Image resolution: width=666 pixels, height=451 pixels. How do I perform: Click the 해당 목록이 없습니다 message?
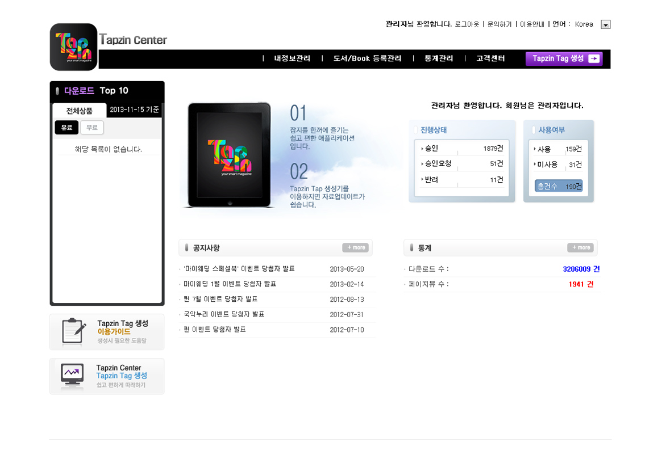click(x=109, y=149)
